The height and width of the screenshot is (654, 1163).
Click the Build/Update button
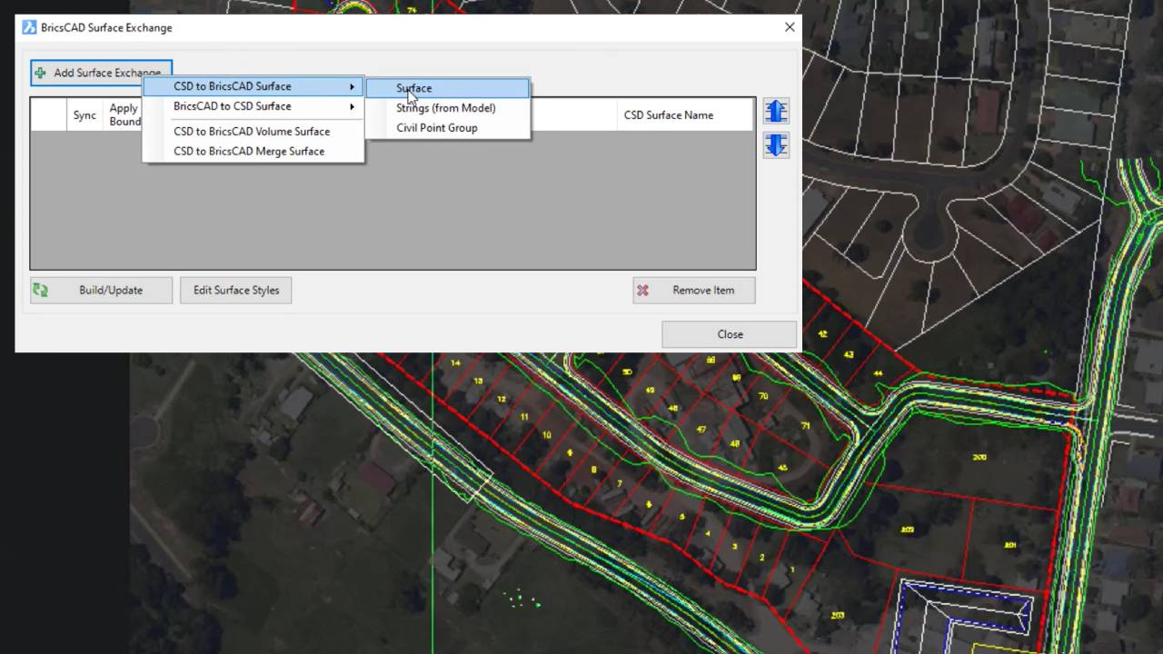101,291
